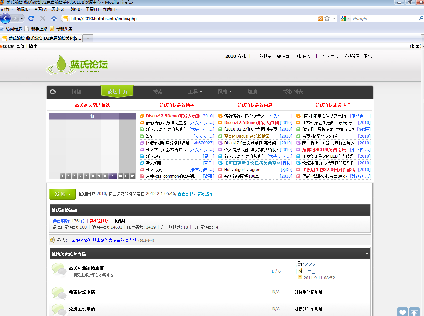Open the 书签(B) menu in menu bar

pos(75,9)
